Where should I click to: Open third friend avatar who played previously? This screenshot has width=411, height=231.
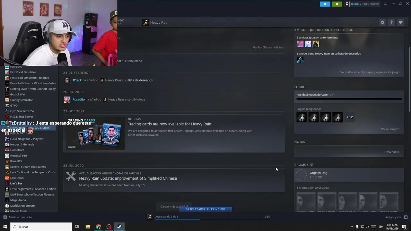[316, 44]
